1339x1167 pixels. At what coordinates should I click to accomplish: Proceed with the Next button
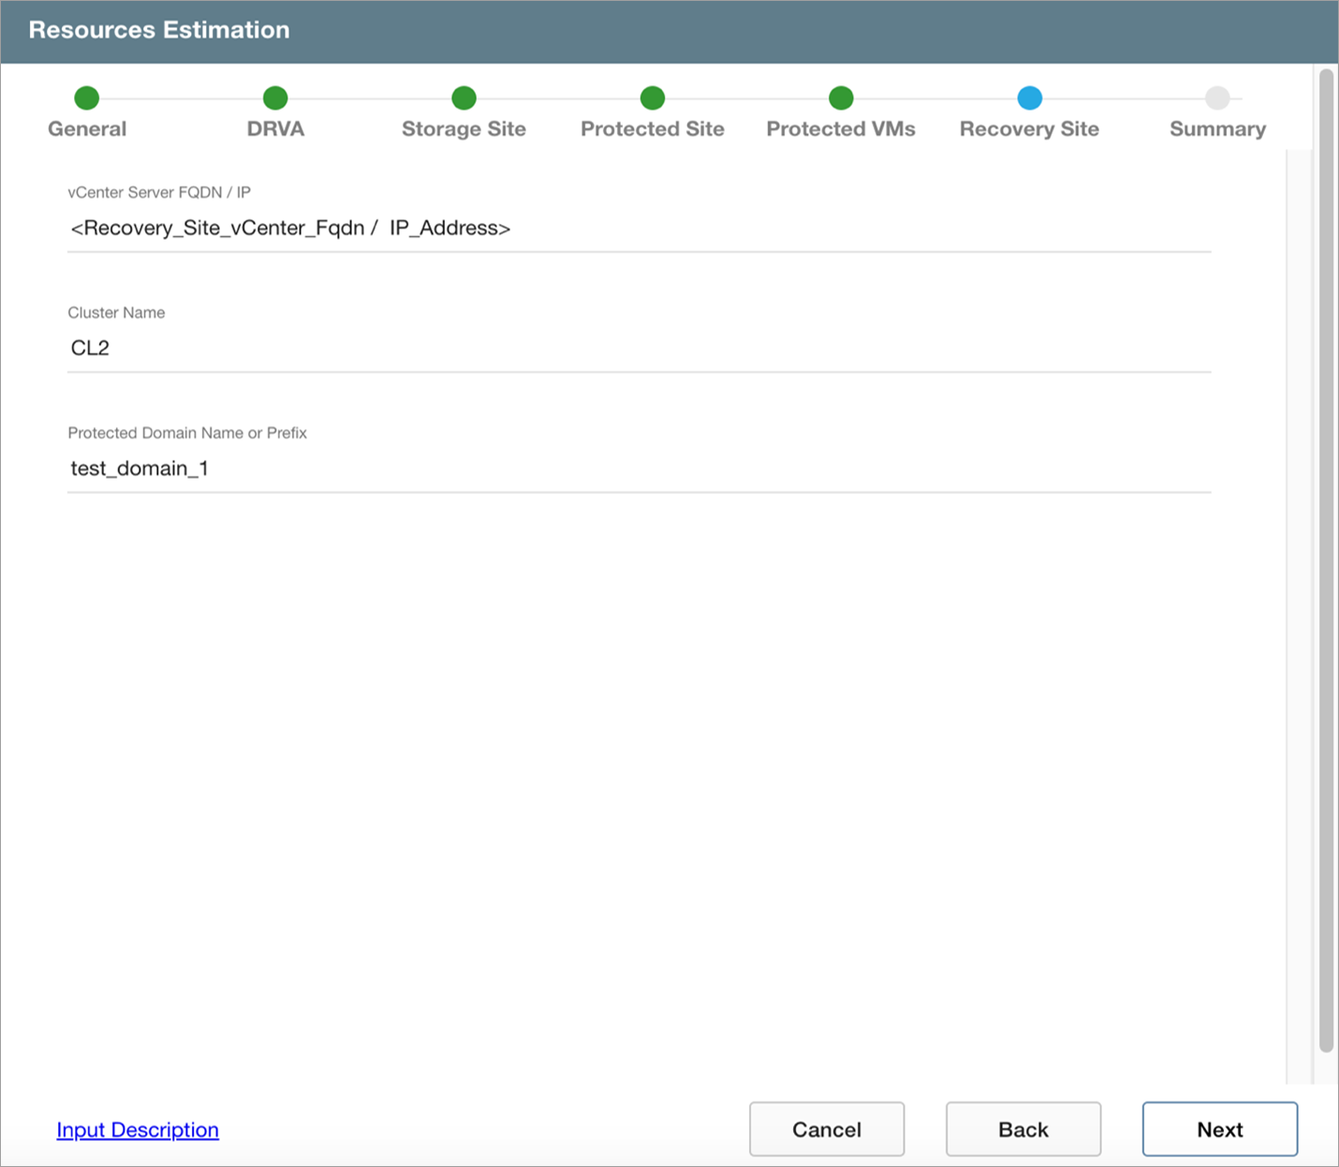point(1219,1130)
